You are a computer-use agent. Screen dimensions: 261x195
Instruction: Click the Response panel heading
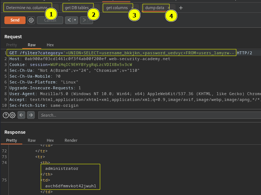[15, 132]
